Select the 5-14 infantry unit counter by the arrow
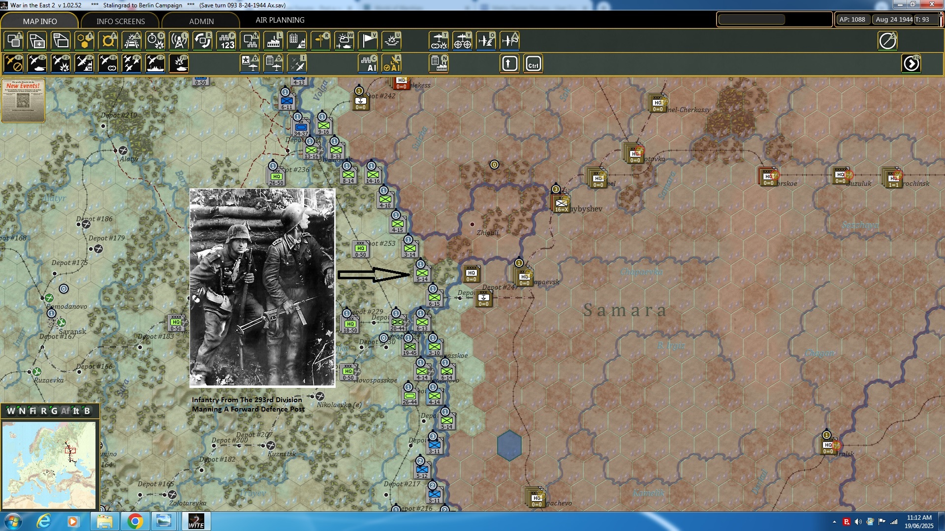Viewport: 945px width, 531px height. [422, 274]
